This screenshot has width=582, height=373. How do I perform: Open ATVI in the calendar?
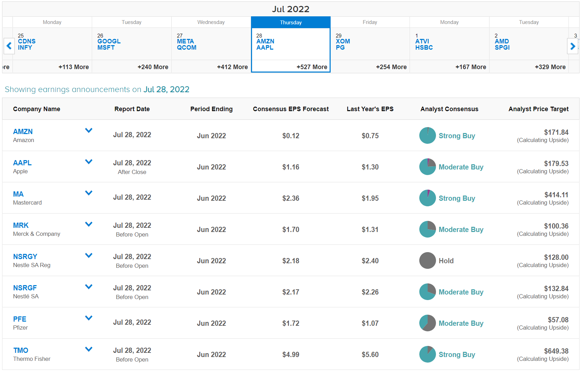(x=422, y=41)
